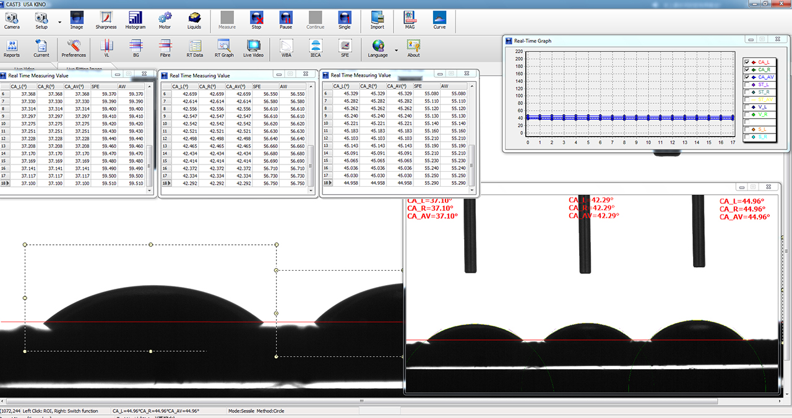This screenshot has width=792, height=418.
Task: Expand the row 18 selector in the first data table
Action: pyautogui.click(x=5, y=183)
